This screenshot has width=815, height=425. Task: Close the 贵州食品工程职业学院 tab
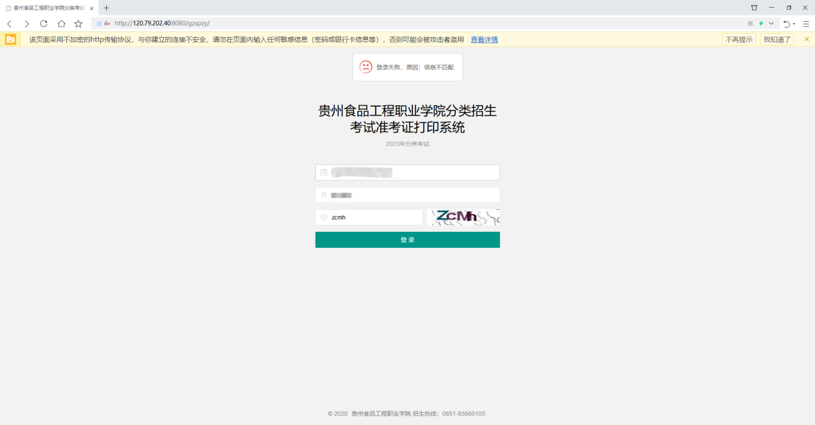pos(92,8)
